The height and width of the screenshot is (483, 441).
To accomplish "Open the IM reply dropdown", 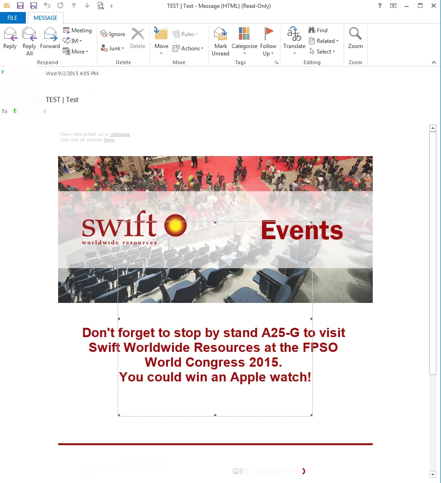I will click(x=72, y=41).
